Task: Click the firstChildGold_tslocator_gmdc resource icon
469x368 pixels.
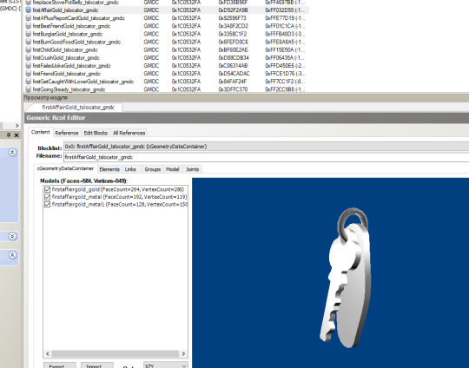Action: click(x=29, y=50)
